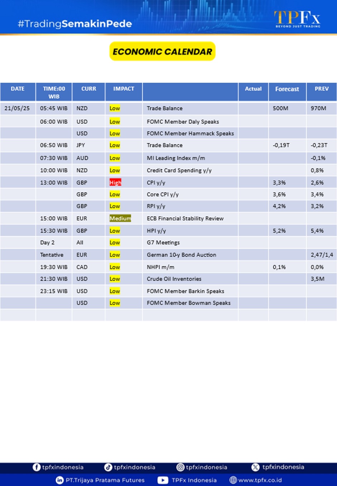Select the IMPACT column header
Image resolution: width=337 pixels, height=486 pixels.
tap(124, 89)
